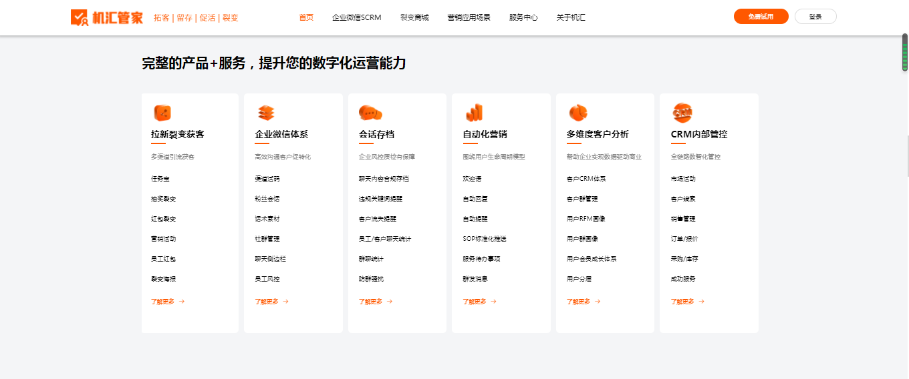The height and width of the screenshot is (379, 909).
Task: Open the 首页 menu item
Action: [306, 17]
